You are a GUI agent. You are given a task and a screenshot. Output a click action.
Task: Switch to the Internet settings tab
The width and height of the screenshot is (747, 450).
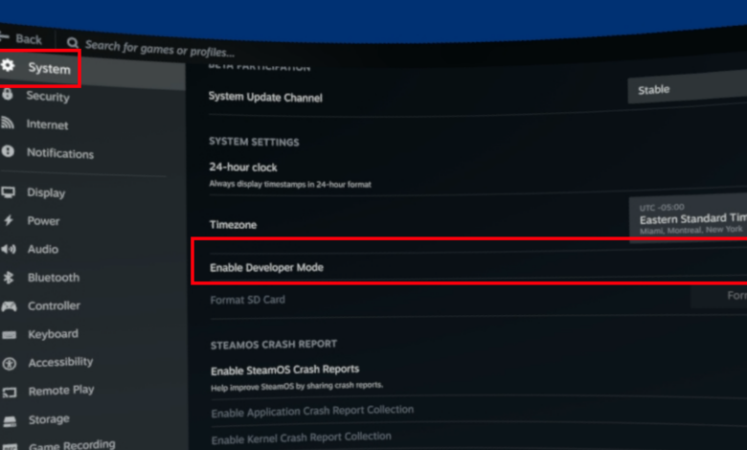93,124
